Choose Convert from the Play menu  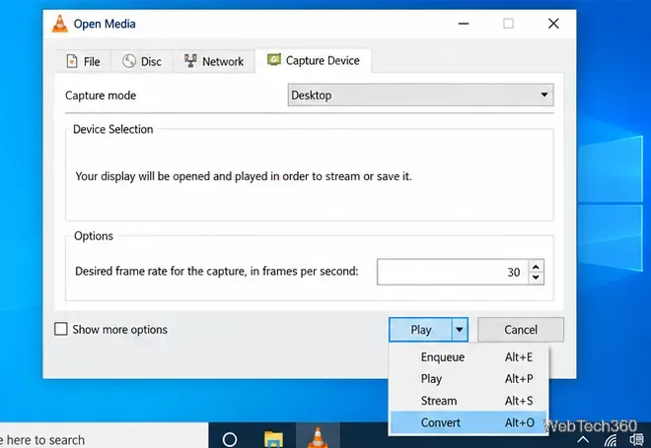[x=469, y=422]
